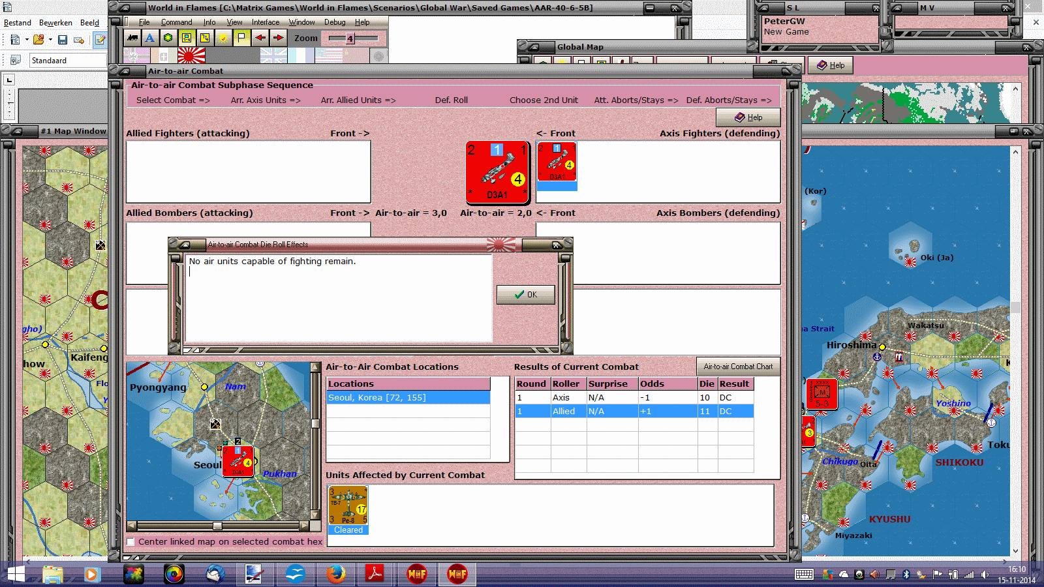Image resolution: width=1044 pixels, height=587 pixels.
Task: Click the large D3A1 fighter counter
Action: [x=497, y=172]
